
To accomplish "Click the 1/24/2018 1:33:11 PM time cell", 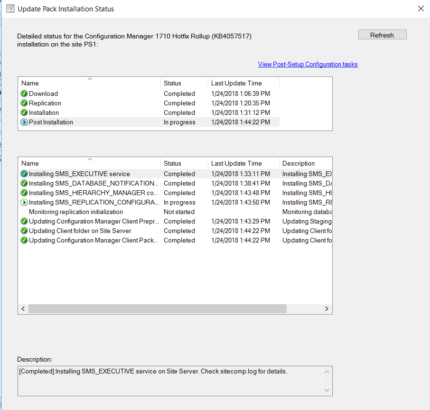I will pyautogui.click(x=241, y=174).
